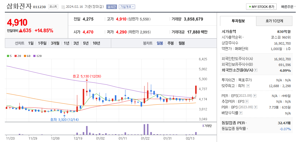Click the green plus icon in MY STOCK 추가
The width and height of the screenshot is (300, 142).
coord(250,7)
